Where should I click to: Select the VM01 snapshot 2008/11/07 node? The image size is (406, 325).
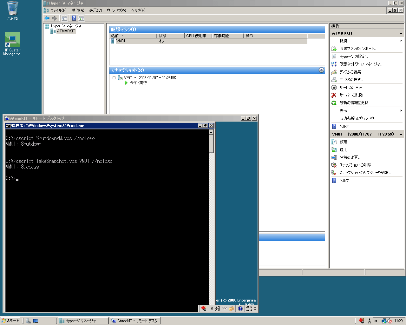pyautogui.click(x=150, y=78)
